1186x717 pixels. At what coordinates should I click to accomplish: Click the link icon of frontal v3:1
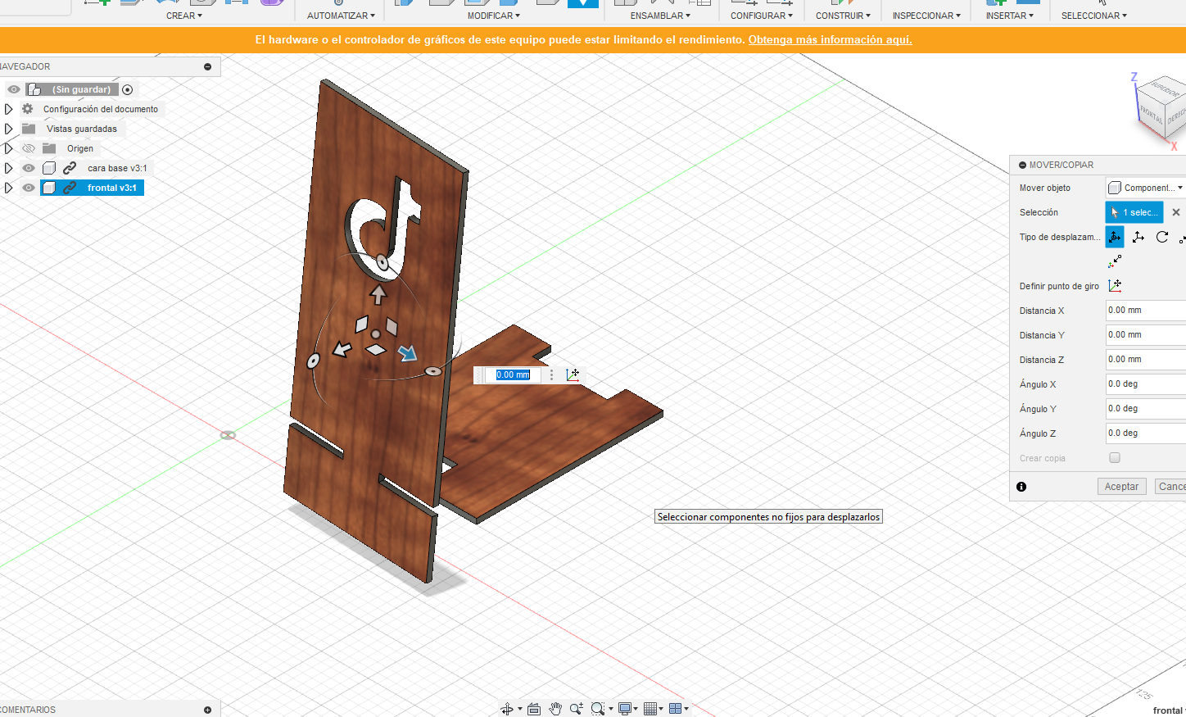70,188
